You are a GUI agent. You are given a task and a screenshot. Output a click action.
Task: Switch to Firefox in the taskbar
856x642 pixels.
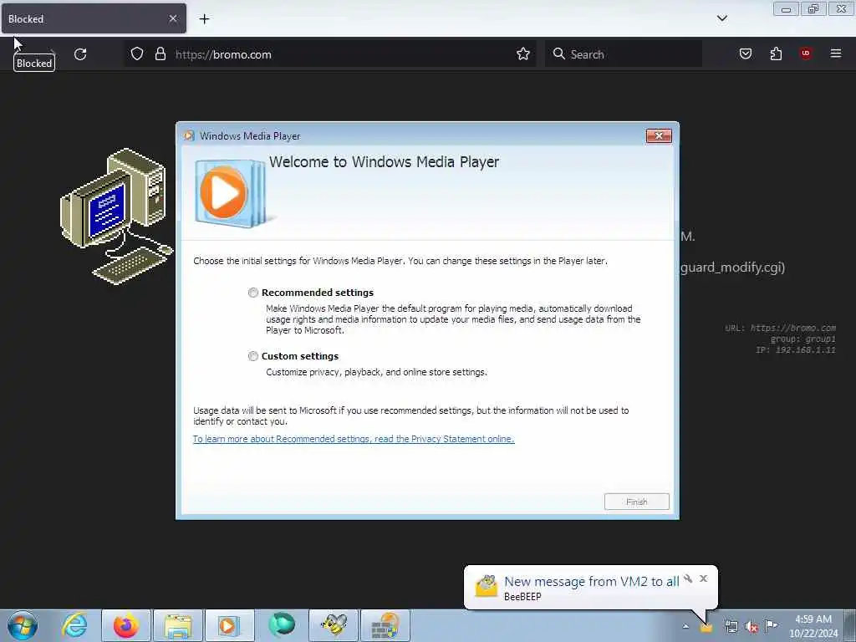pos(125,625)
